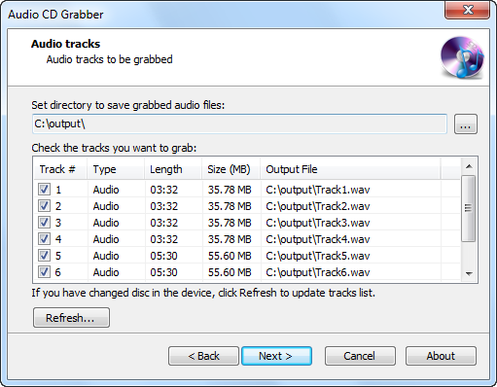This screenshot has height=387, width=497.
Task: Go back to the previous step
Action: 203,356
